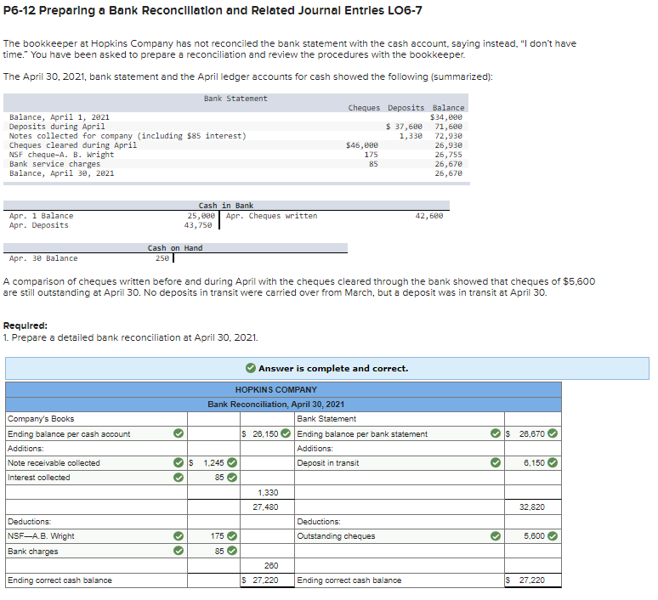This screenshot has width=658, height=600.
Task: Click the Cash on Hand ledger title
Action: [175, 248]
